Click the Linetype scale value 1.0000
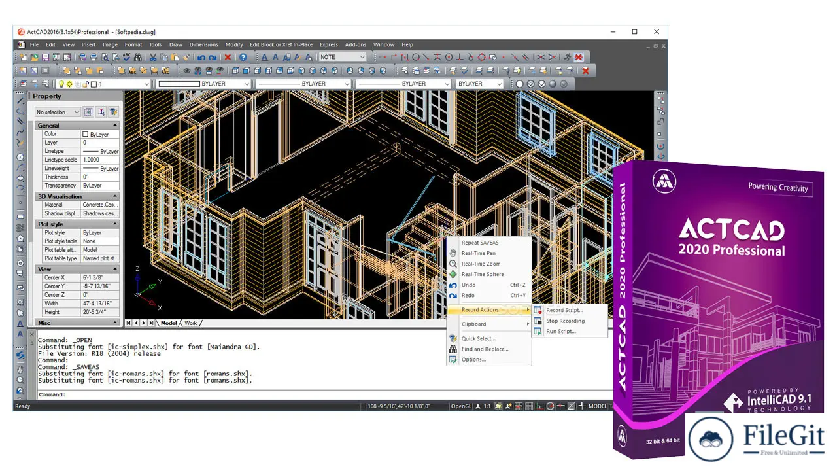837x471 pixels. pos(100,160)
